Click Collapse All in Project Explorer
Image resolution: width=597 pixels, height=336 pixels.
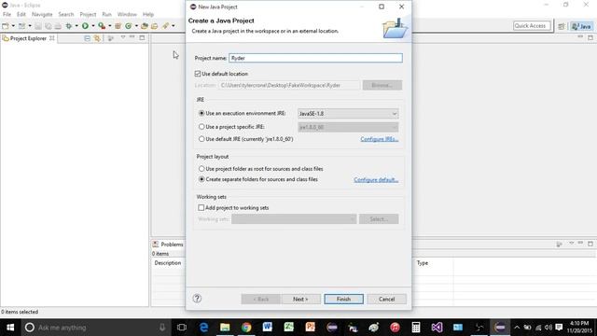point(87,38)
